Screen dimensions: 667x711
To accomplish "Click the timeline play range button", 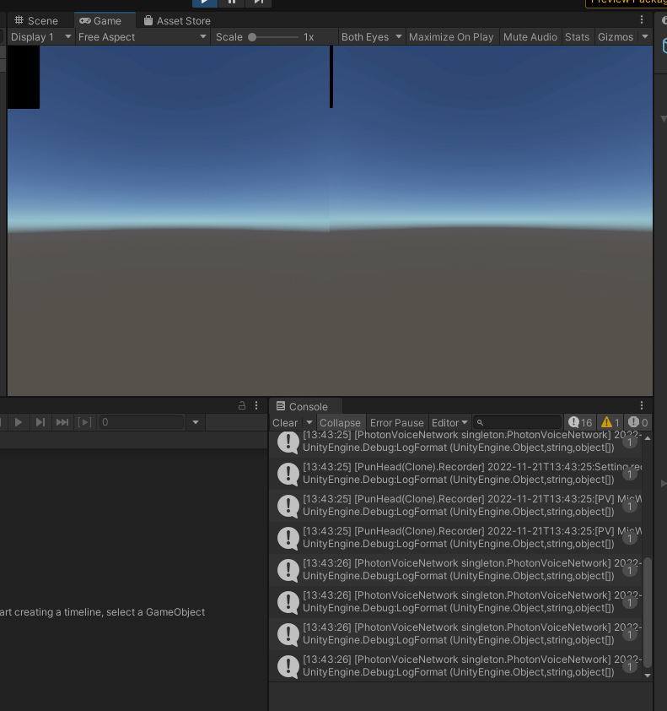I will point(84,422).
